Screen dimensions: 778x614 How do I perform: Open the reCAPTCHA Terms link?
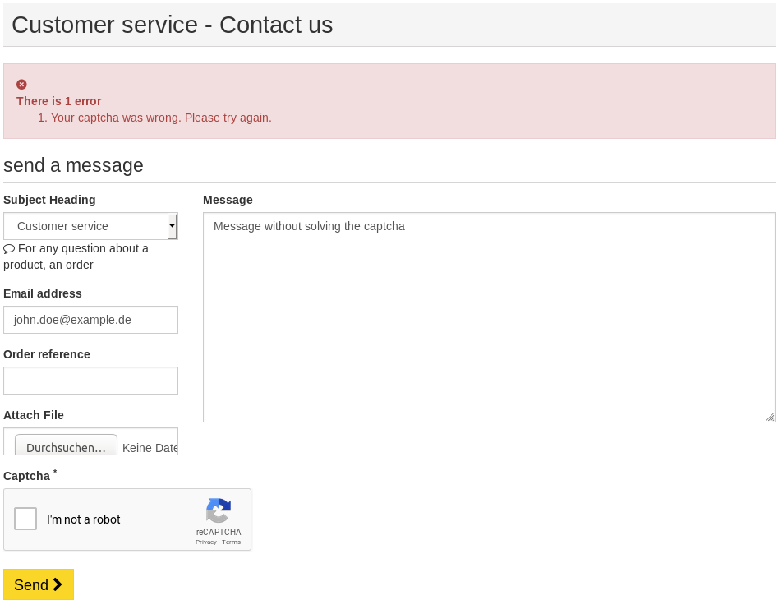pyautogui.click(x=232, y=542)
